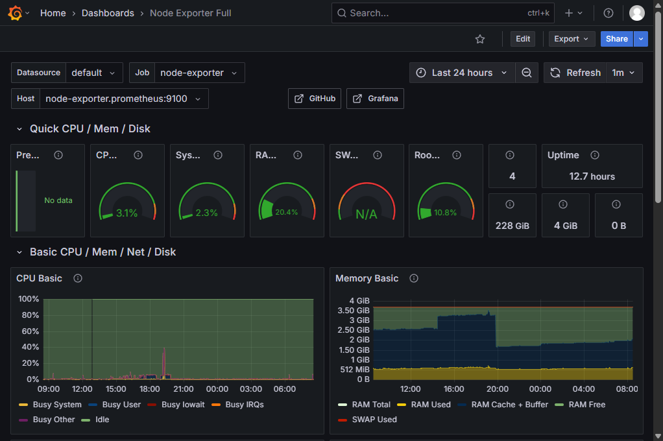Expand the Last 24 hours time picker
Screen dimensions: 663x441
[x=462, y=73]
